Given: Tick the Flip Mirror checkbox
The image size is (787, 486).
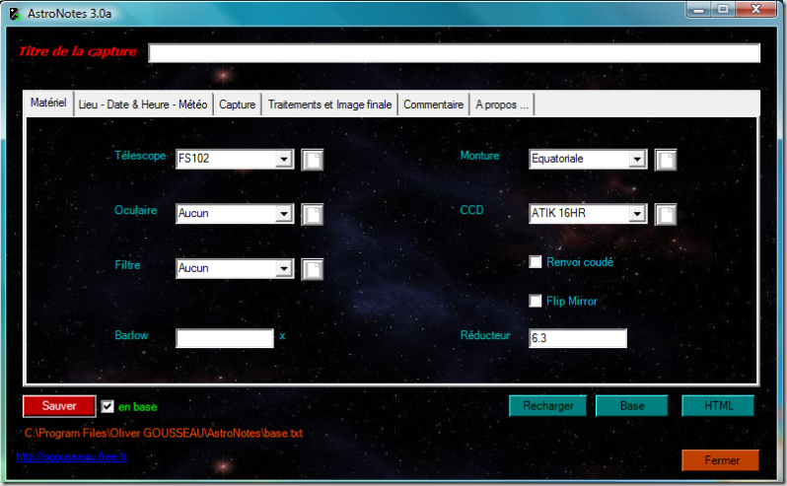Looking at the screenshot, I should click(x=536, y=301).
